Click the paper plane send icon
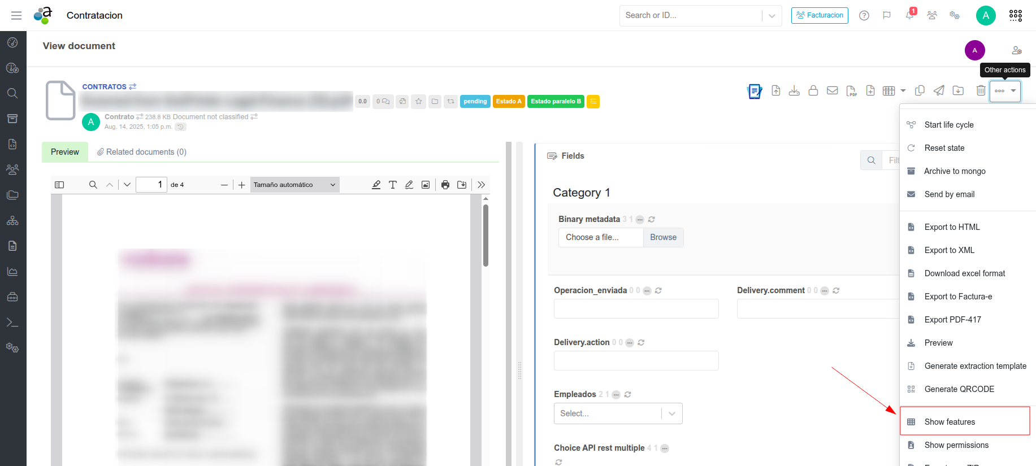This screenshot has width=1036, height=466. pyautogui.click(x=939, y=90)
